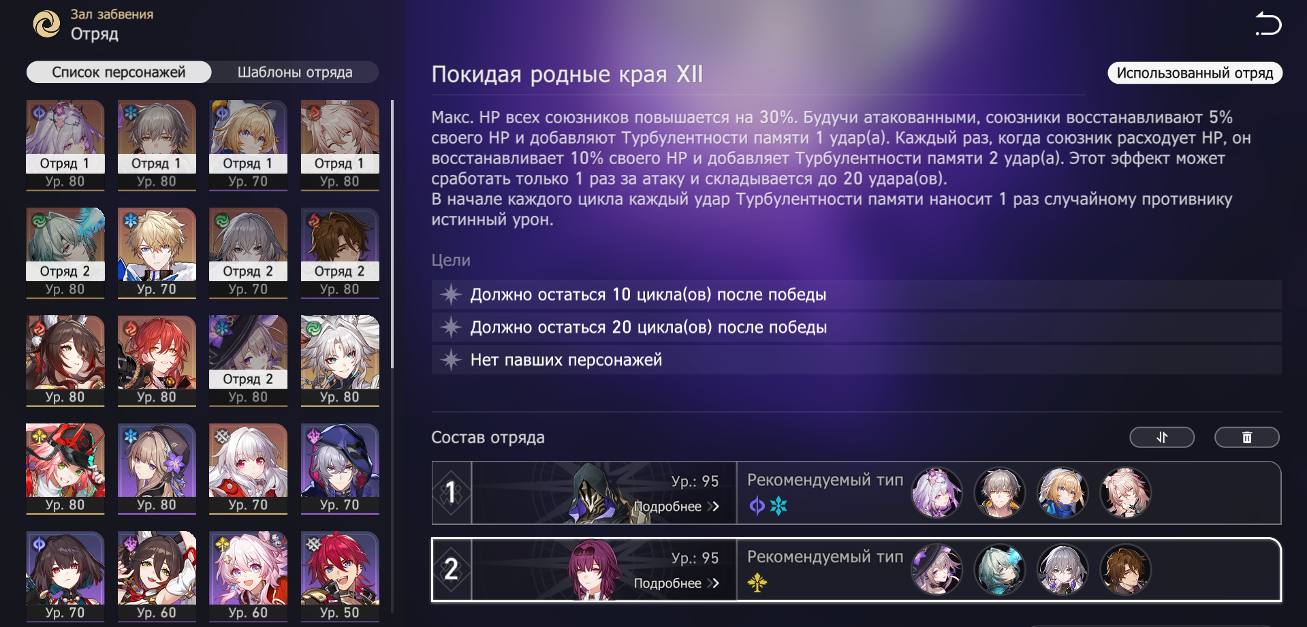Click the Quantum element icon in team 1 row

tap(757, 505)
